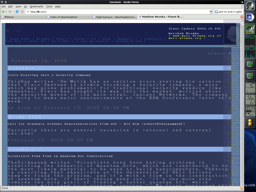Click the E button in title bar
This screenshot has height=192, width=256.
pyautogui.click(x=6, y=2)
